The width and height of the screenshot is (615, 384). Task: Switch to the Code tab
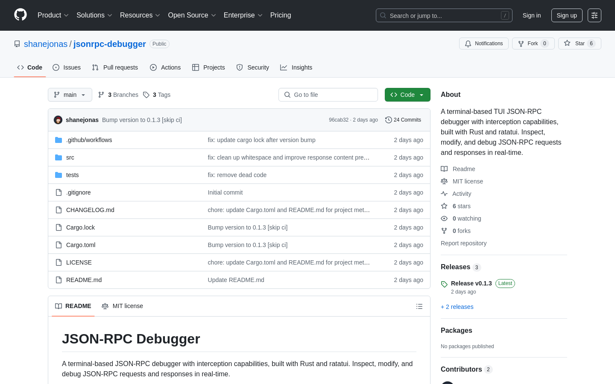coord(30,67)
